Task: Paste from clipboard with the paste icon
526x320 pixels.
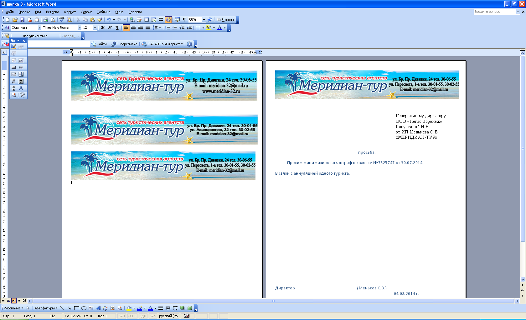Action: 92,20
